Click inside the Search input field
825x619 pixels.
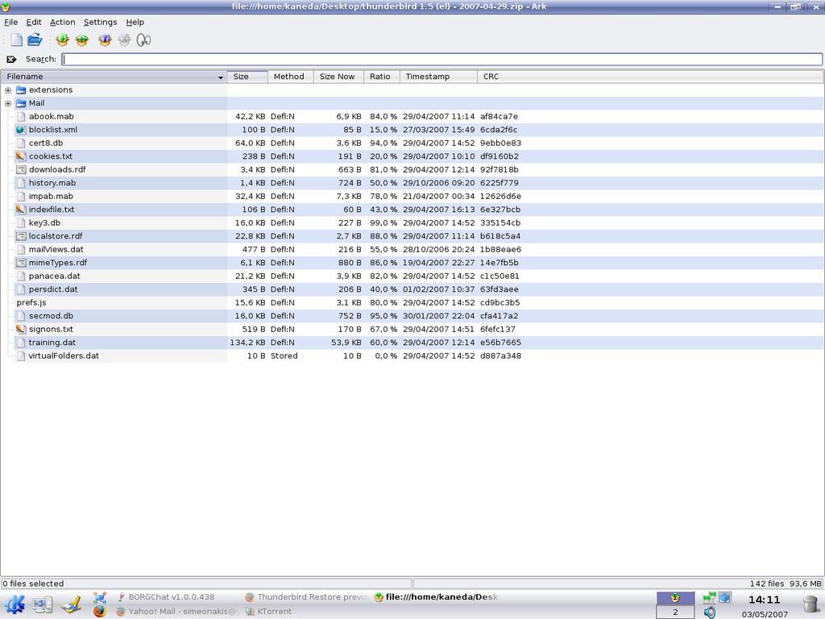[442, 59]
